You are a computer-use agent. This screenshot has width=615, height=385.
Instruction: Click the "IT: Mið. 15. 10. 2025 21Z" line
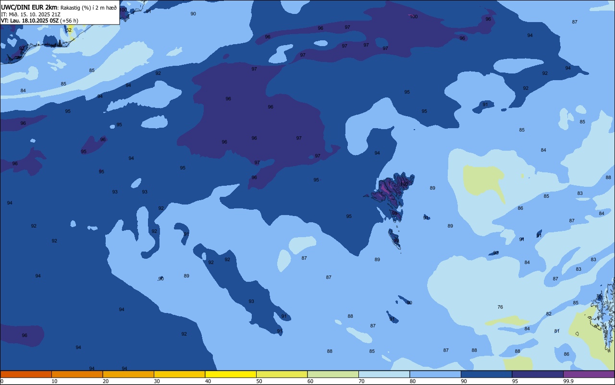[x=31, y=14]
